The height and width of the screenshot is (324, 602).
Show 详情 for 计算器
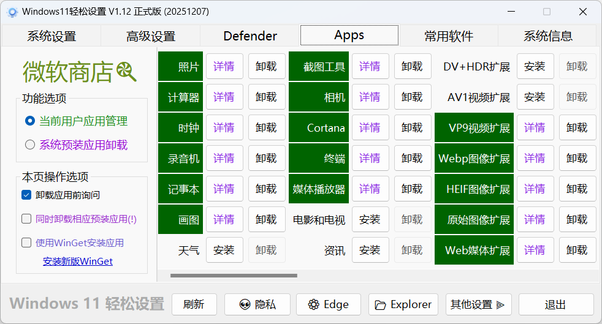[x=224, y=97]
